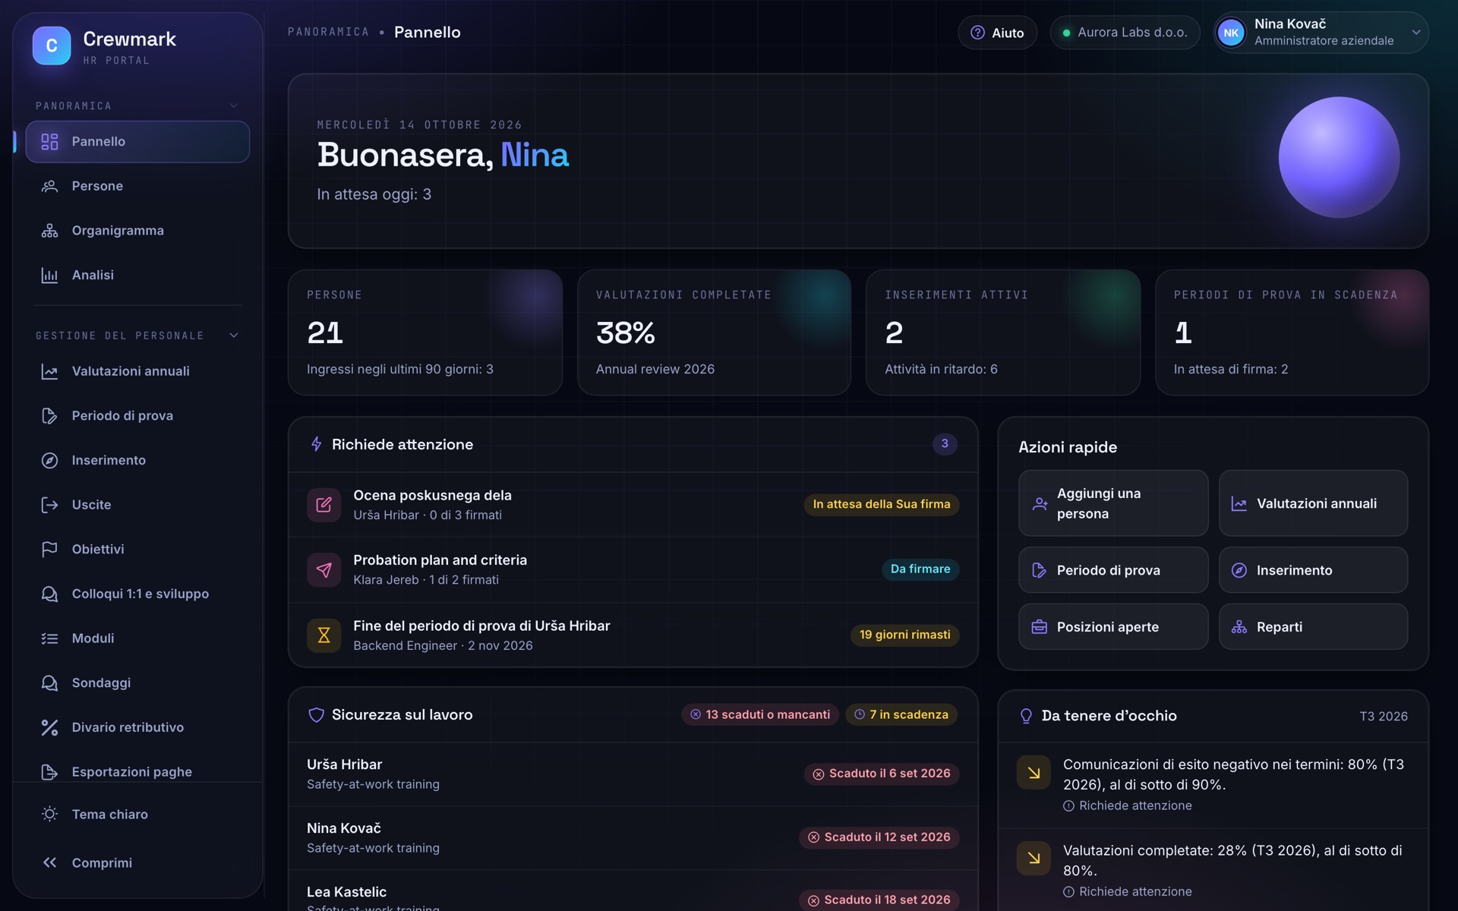Open the Organigramma page

tap(137, 231)
